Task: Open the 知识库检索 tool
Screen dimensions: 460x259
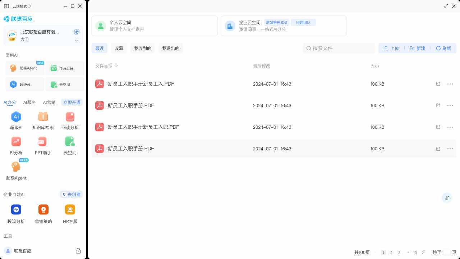Action: tap(43, 120)
